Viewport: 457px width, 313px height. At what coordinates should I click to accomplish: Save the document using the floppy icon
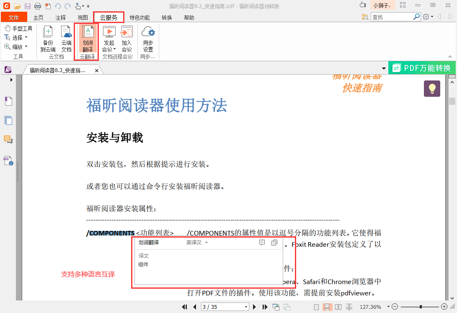[x=27, y=6]
